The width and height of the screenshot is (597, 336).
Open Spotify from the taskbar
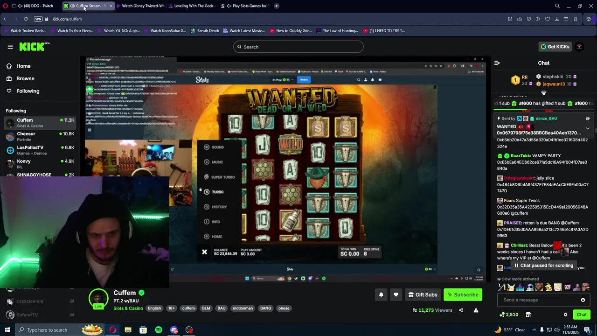point(159,330)
